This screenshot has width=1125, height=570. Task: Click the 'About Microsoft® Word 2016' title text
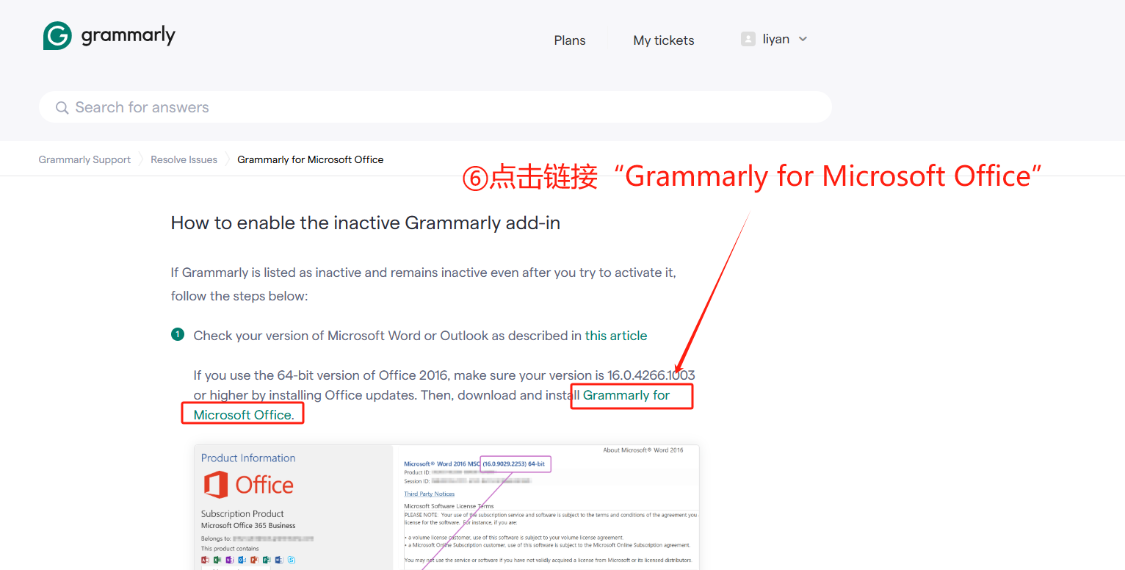coord(643,450)
